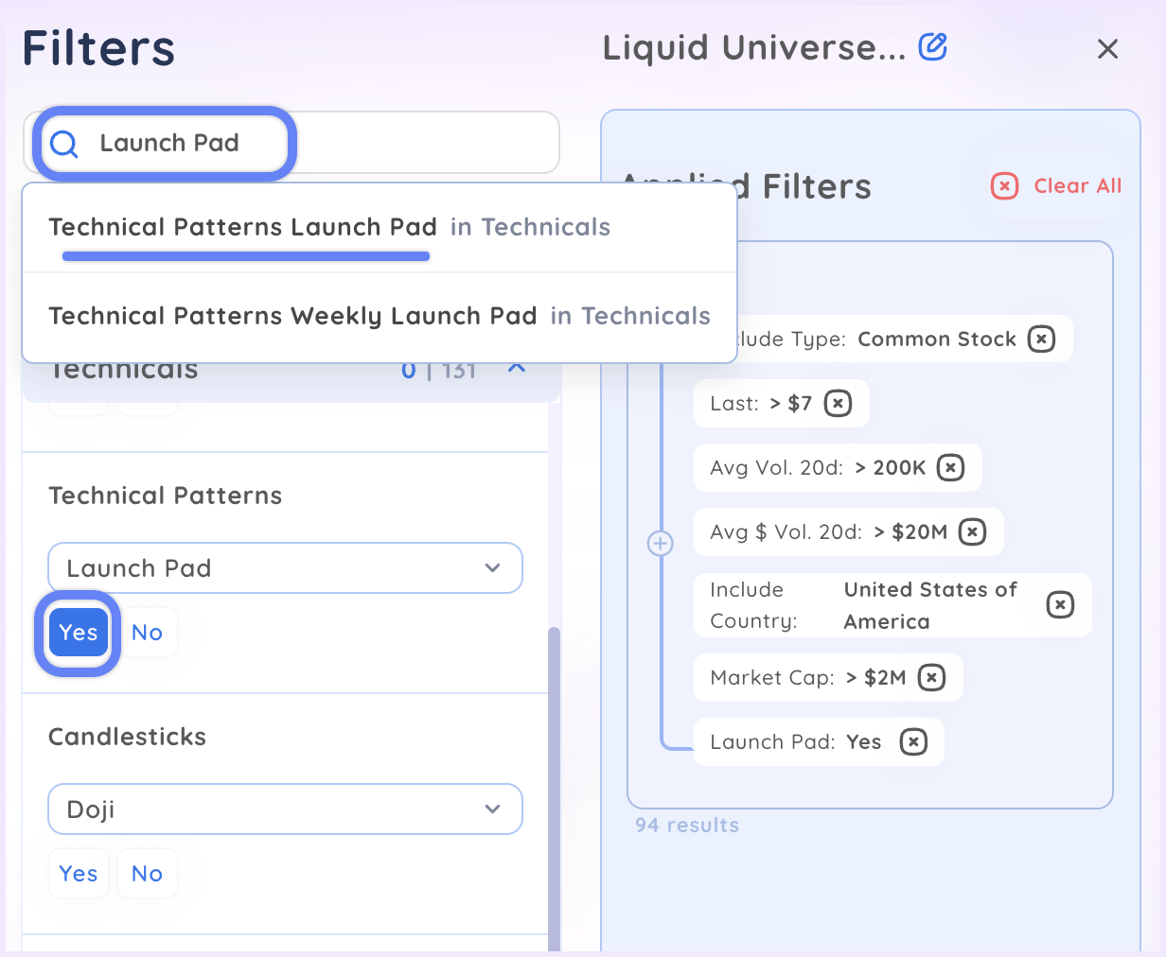Collapse the Technicals section
Viewport: 1166px width, 957px height.
pyautogui.click(x=516, y=370)
